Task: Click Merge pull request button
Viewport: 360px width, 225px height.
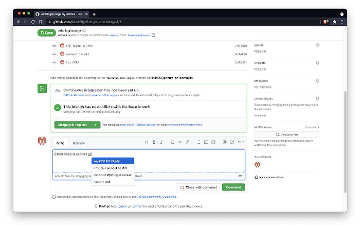Action: pos(73,125)
